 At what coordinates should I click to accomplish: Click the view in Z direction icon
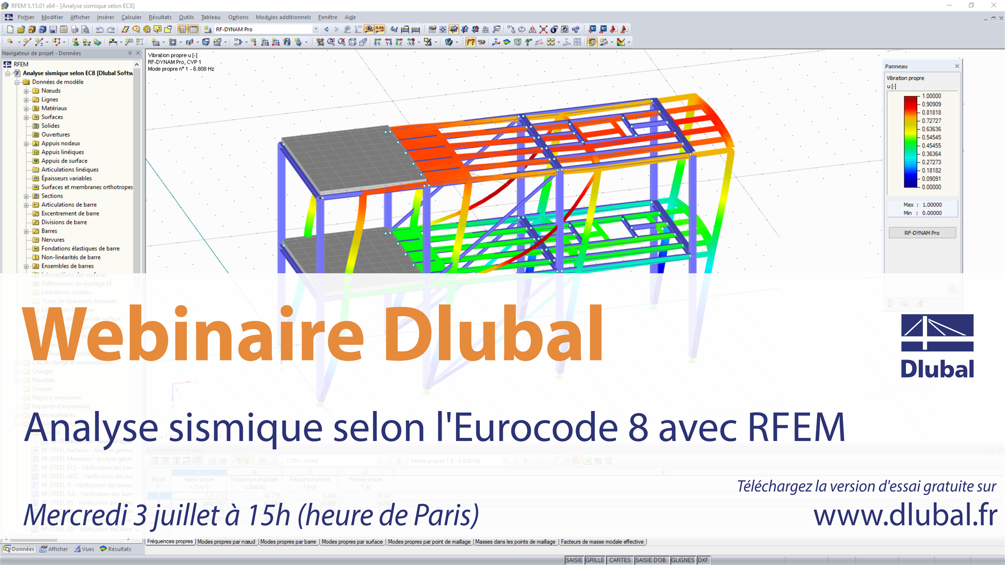399,42
